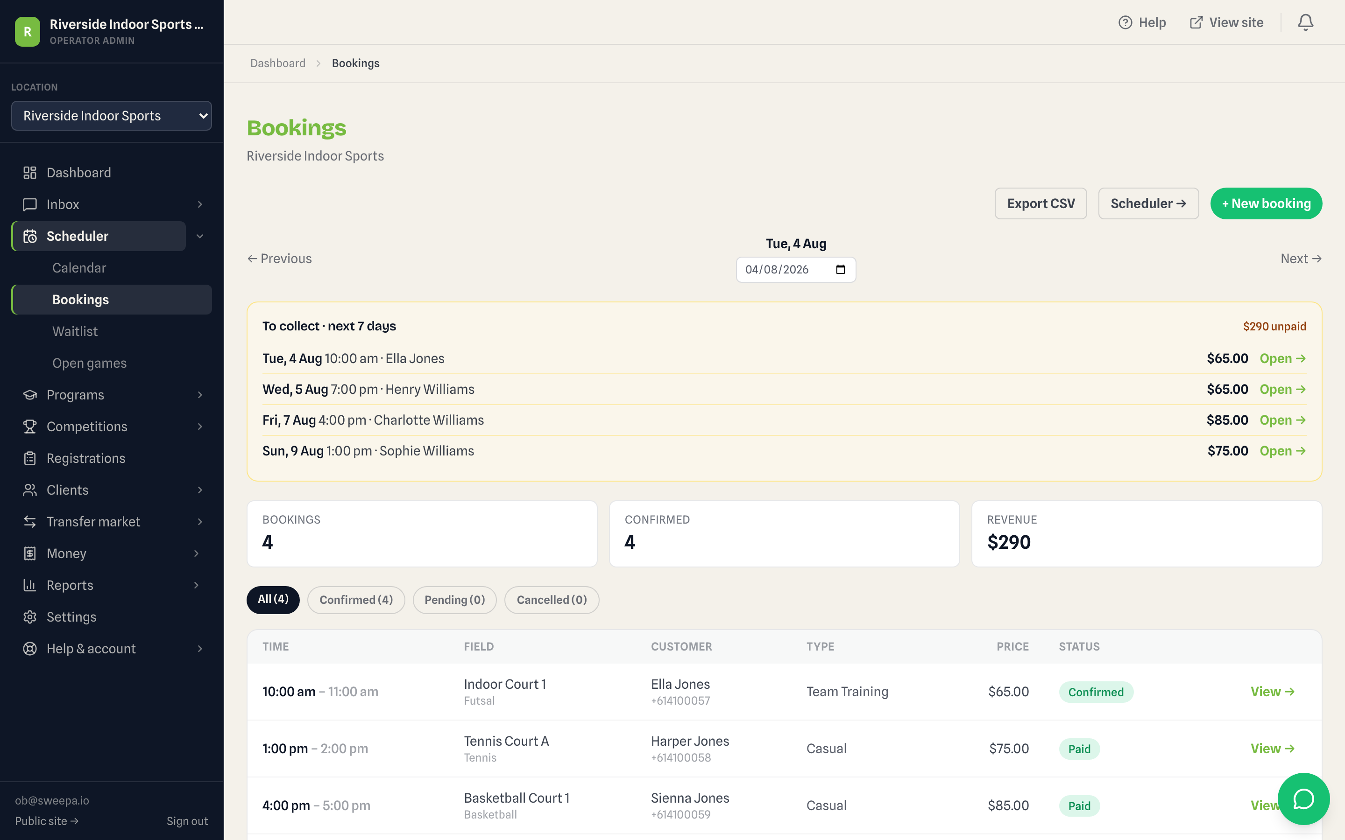Screen dimensions: 1345x840
Task: Select the Cancelled (0) filter tab
Action: (x=552, y=600)
